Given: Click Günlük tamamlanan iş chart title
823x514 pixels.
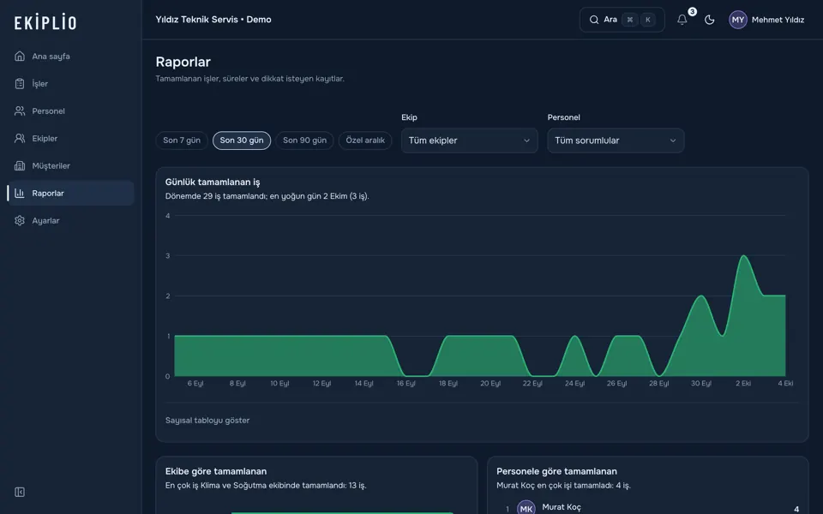Looking at the screenshot, I should [x=213, y=182].
